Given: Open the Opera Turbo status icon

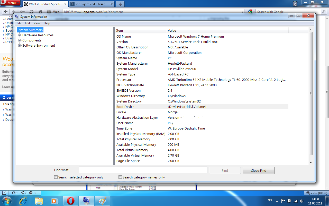Looking at the screenshot, I should pyautogui.click(x=32, y=193).
